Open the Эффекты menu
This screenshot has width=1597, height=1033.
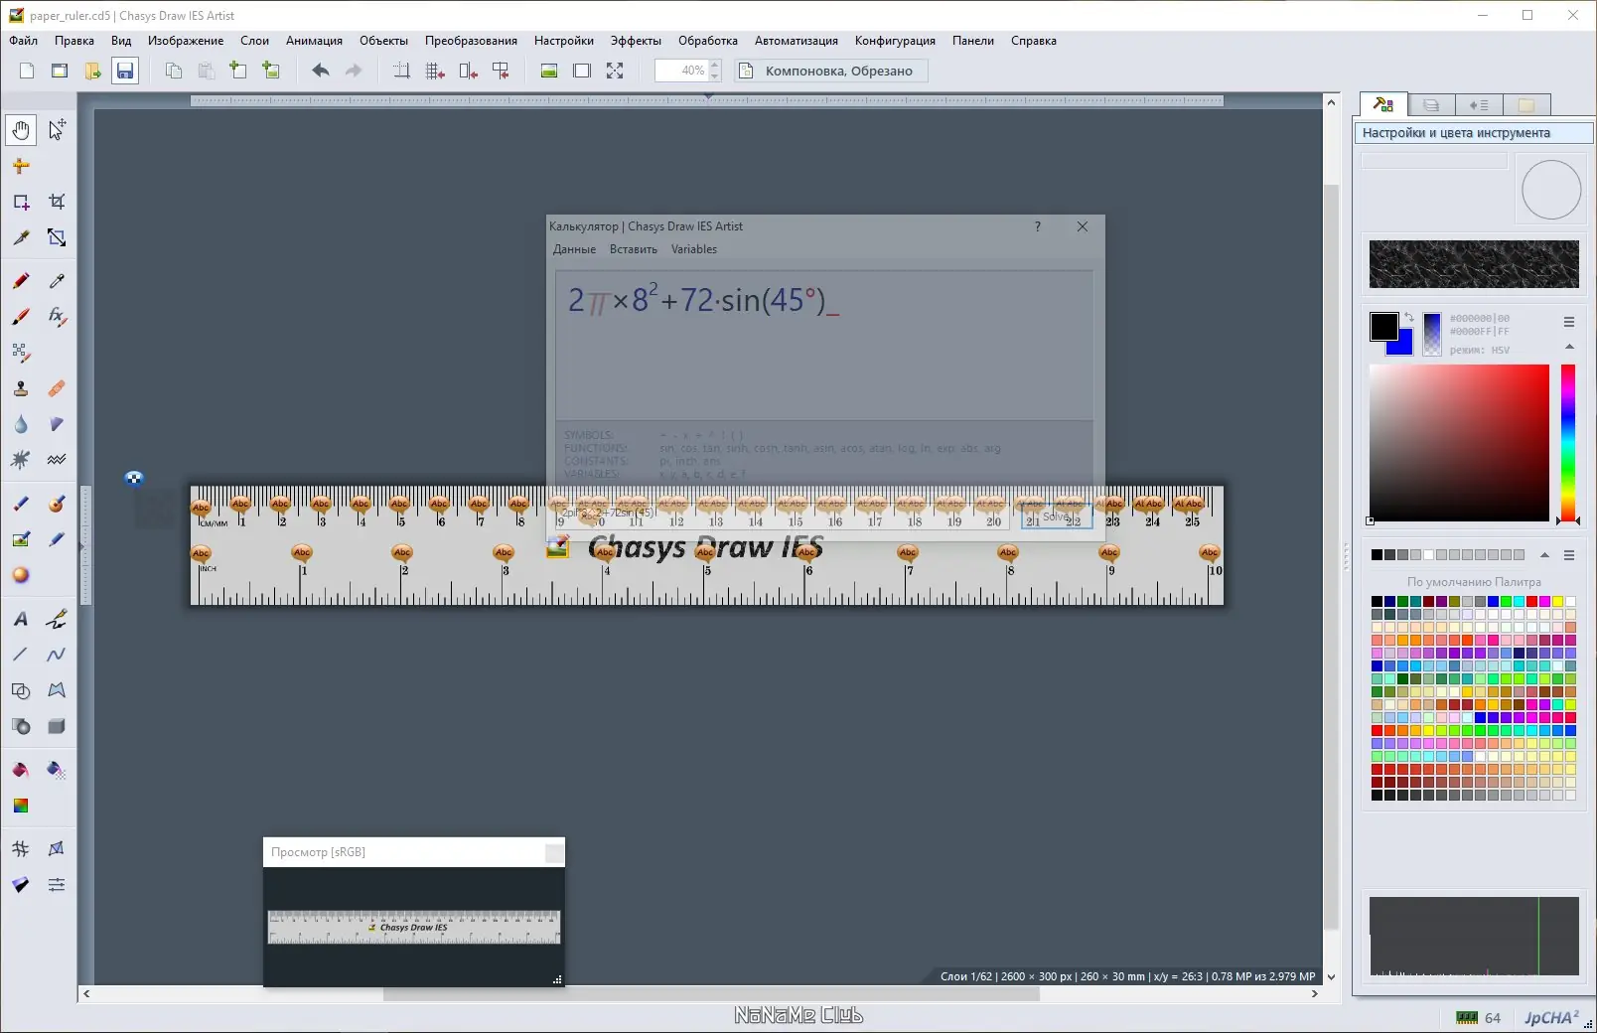[636, 41]
